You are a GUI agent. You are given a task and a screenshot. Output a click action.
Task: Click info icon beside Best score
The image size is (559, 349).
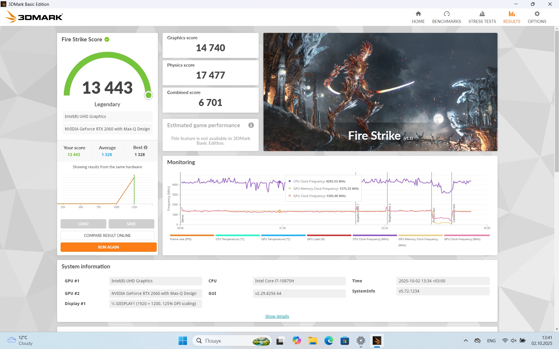[146, 148]
